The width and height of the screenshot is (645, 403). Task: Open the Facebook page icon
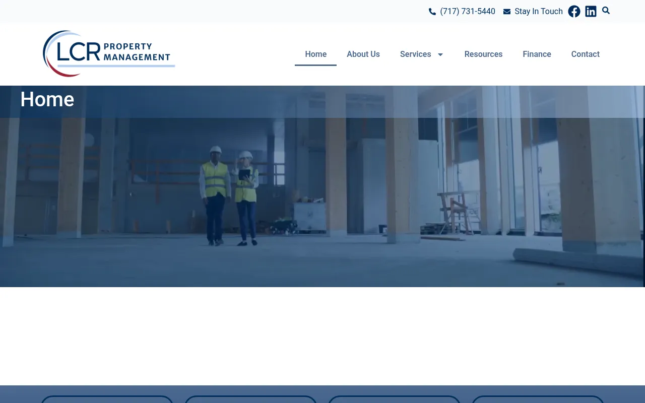(x=574, y=11)
